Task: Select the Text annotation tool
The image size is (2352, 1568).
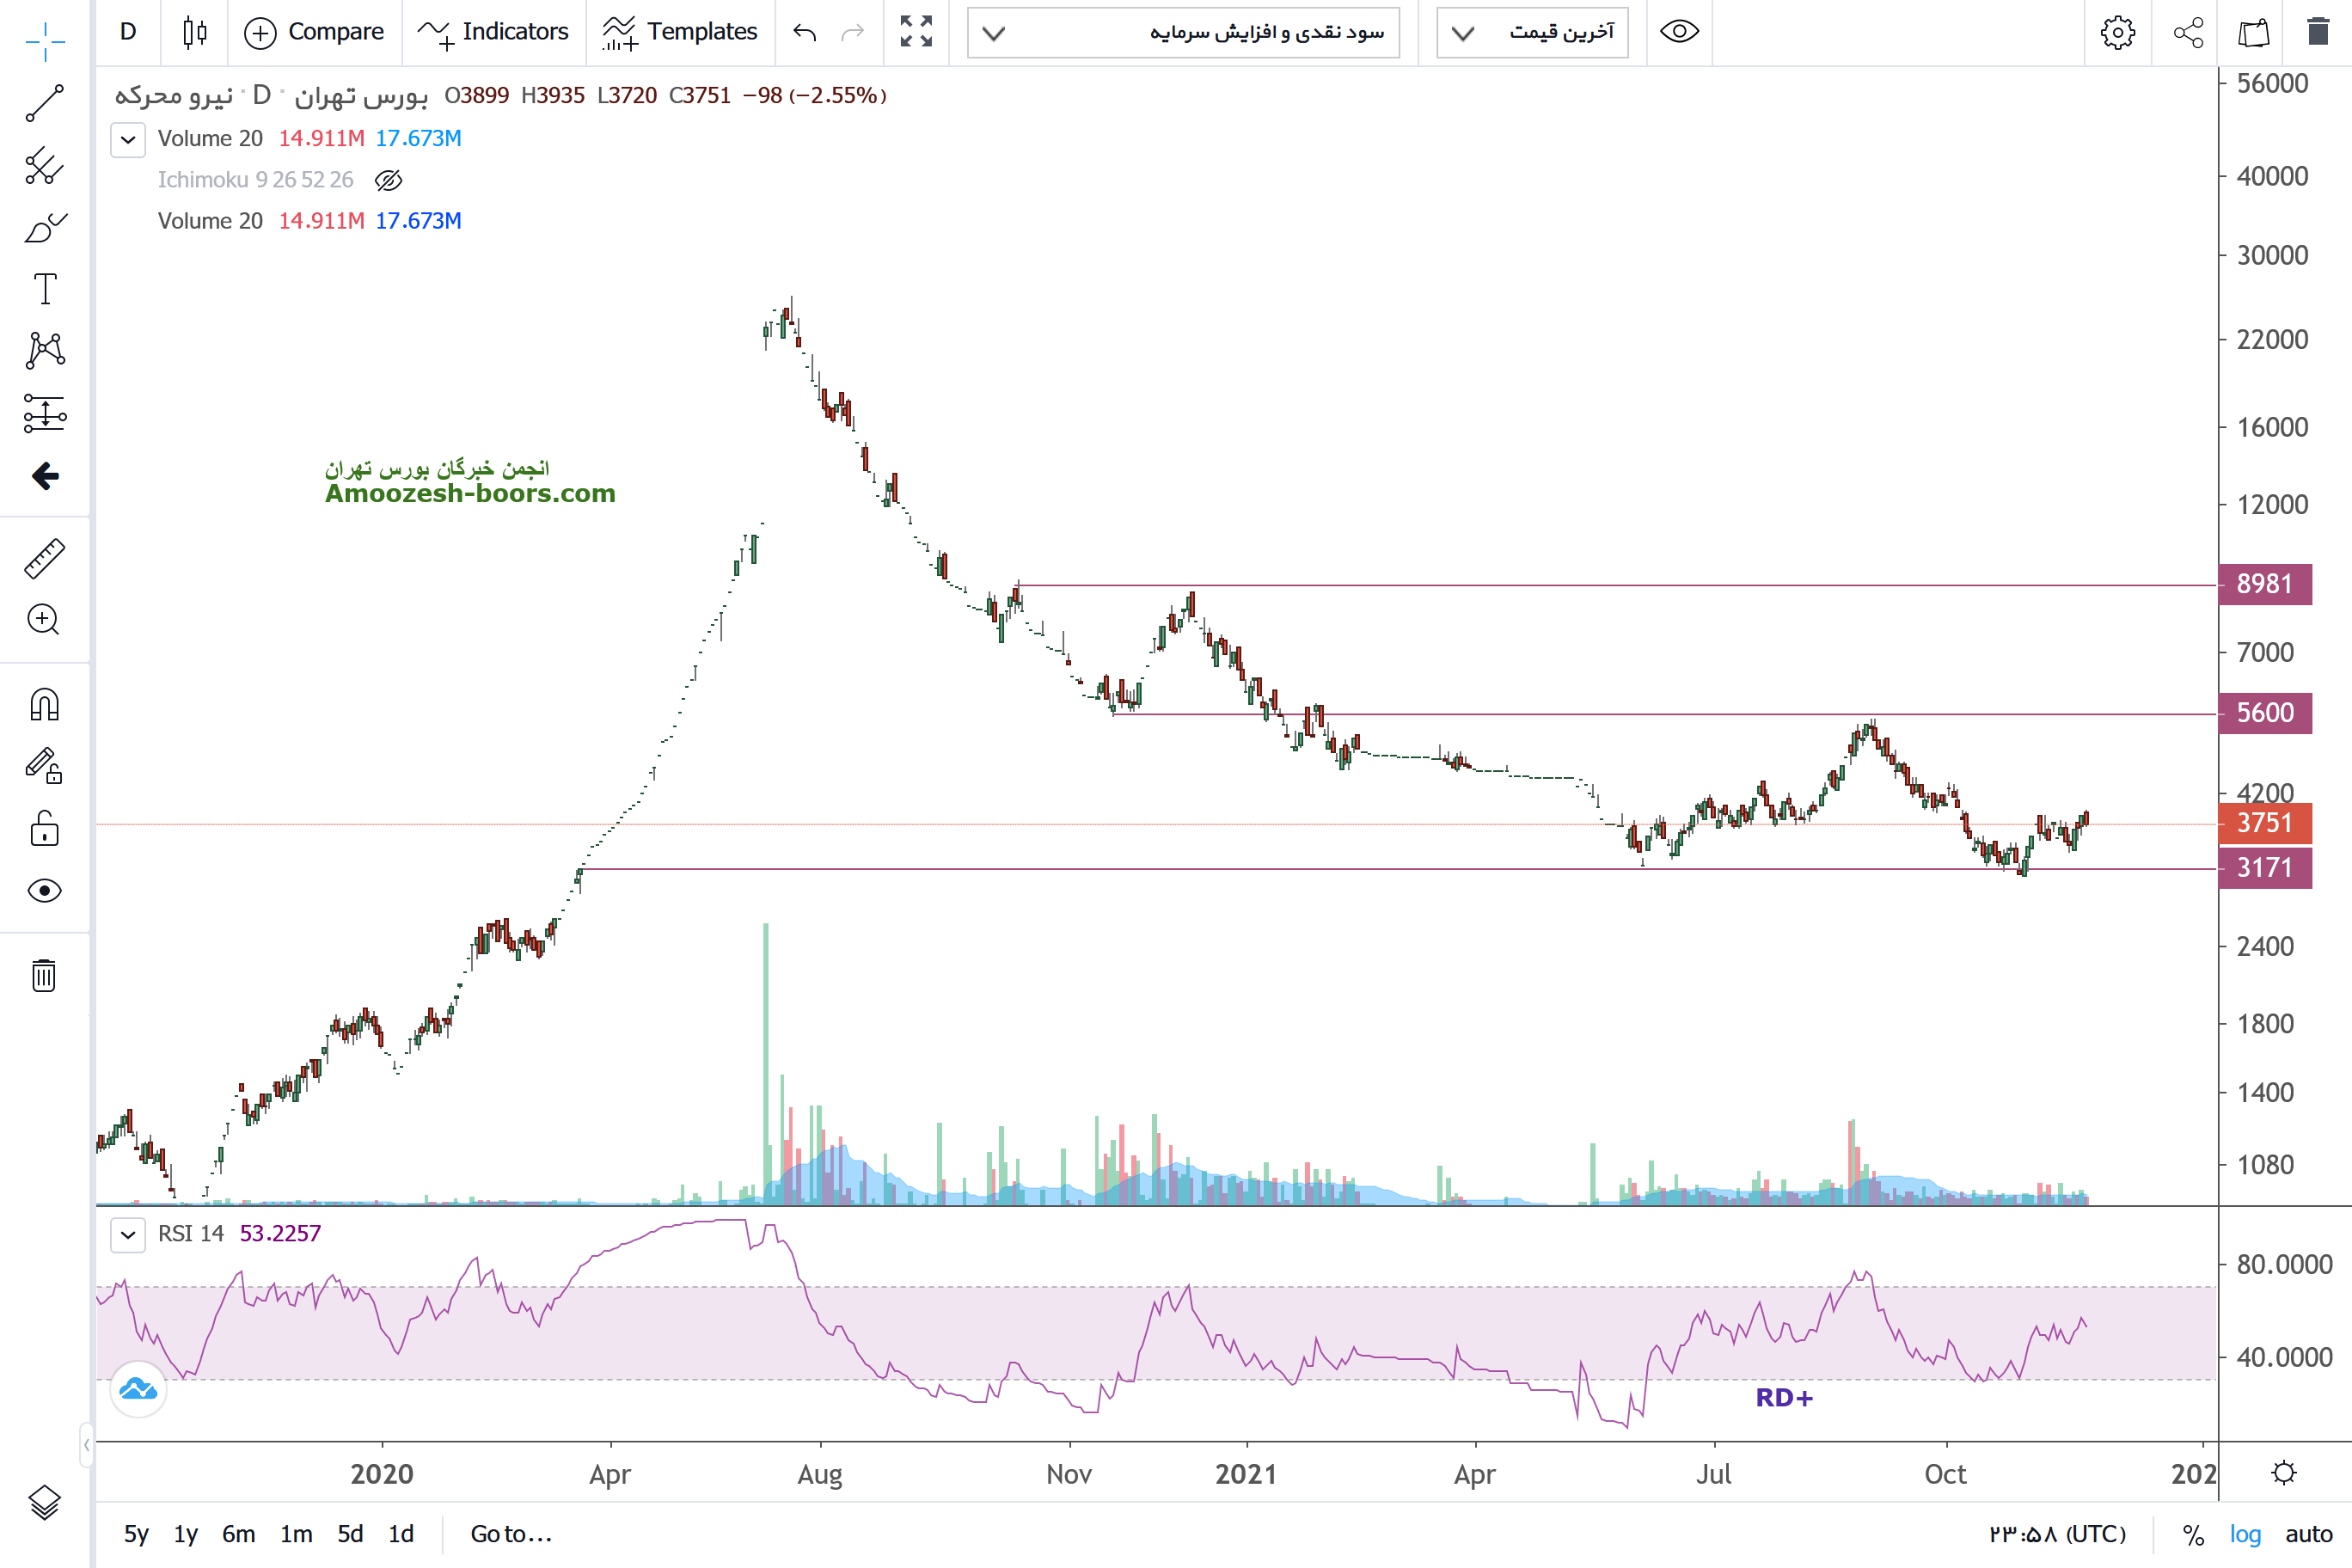Action: [x=45, y=289]
